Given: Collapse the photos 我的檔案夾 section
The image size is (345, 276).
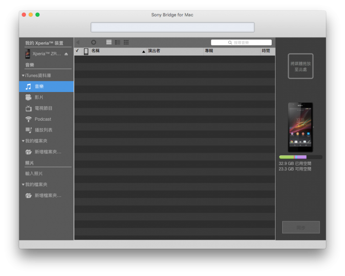Looking at the screenshot, I should (23, 184).
